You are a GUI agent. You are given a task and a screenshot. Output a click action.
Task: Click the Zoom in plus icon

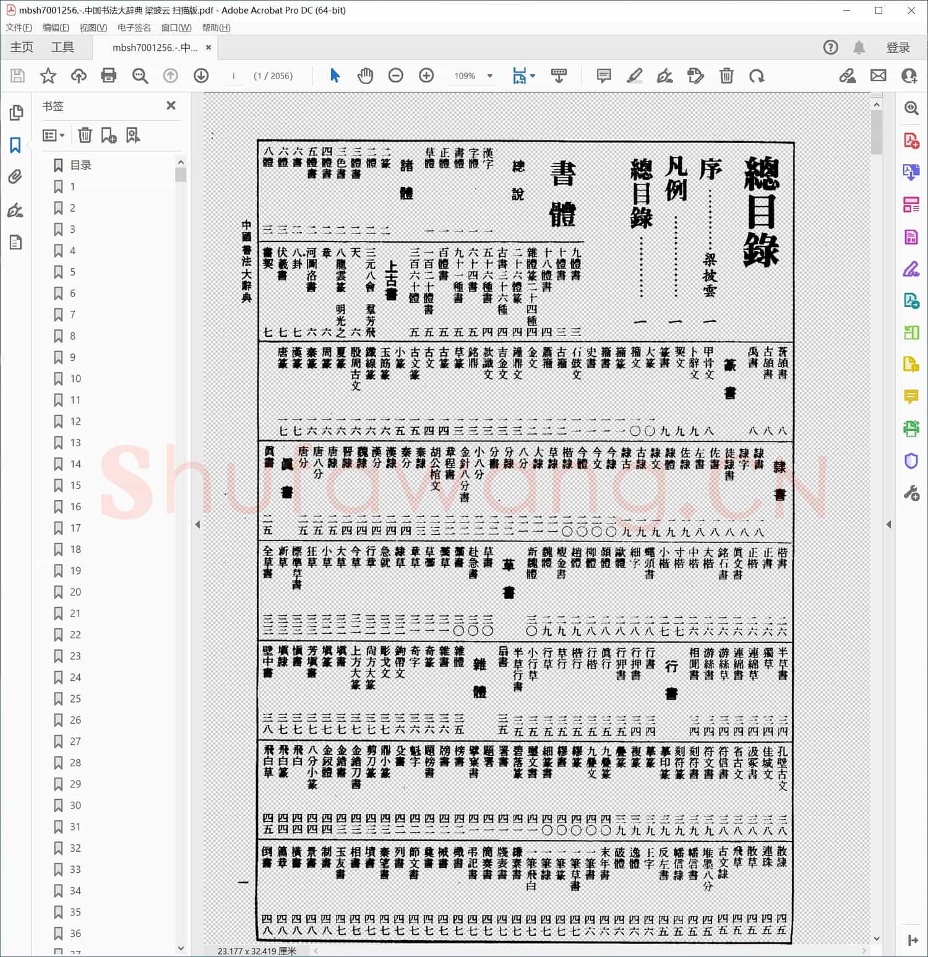(x=426, y=76)
